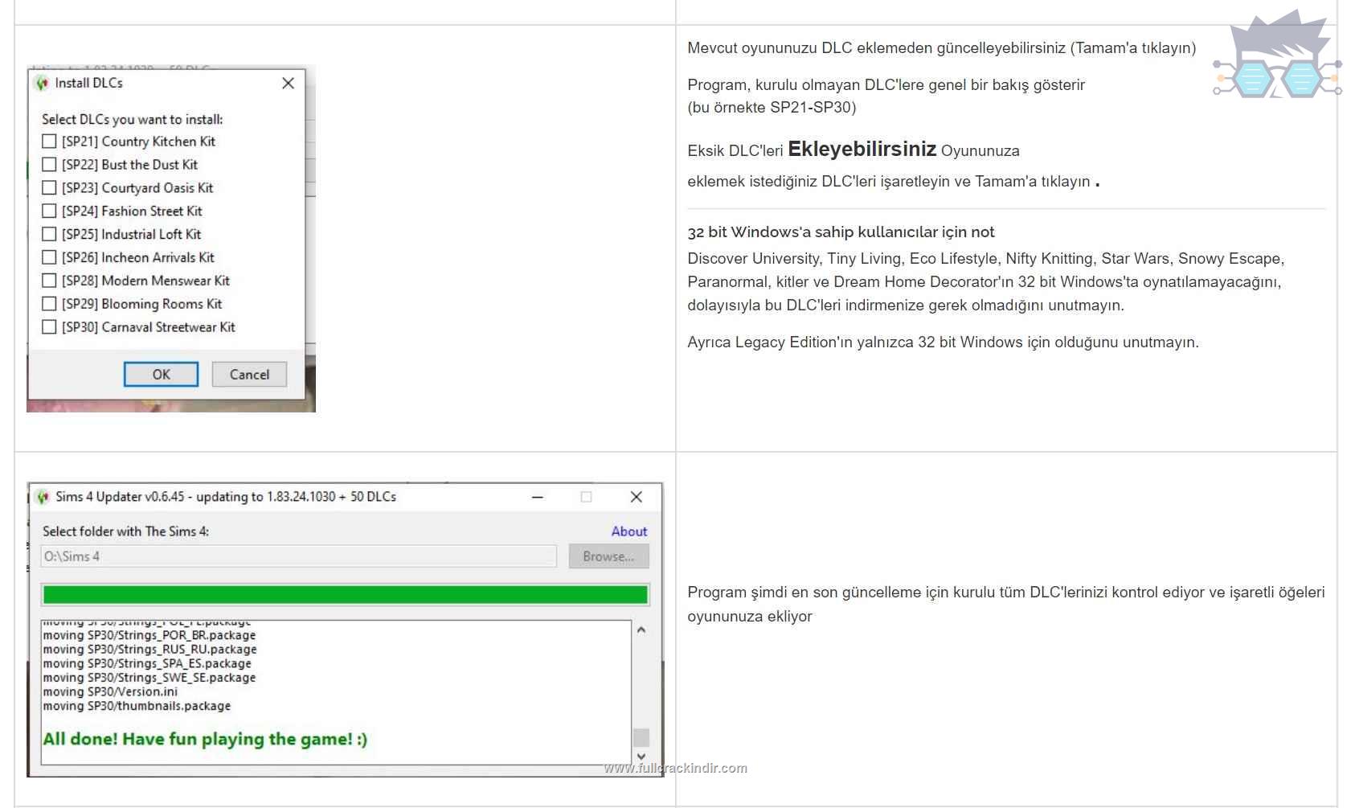
Task: Click 'Select DLCs you want to install:' label
Action: tap(133, 119)
